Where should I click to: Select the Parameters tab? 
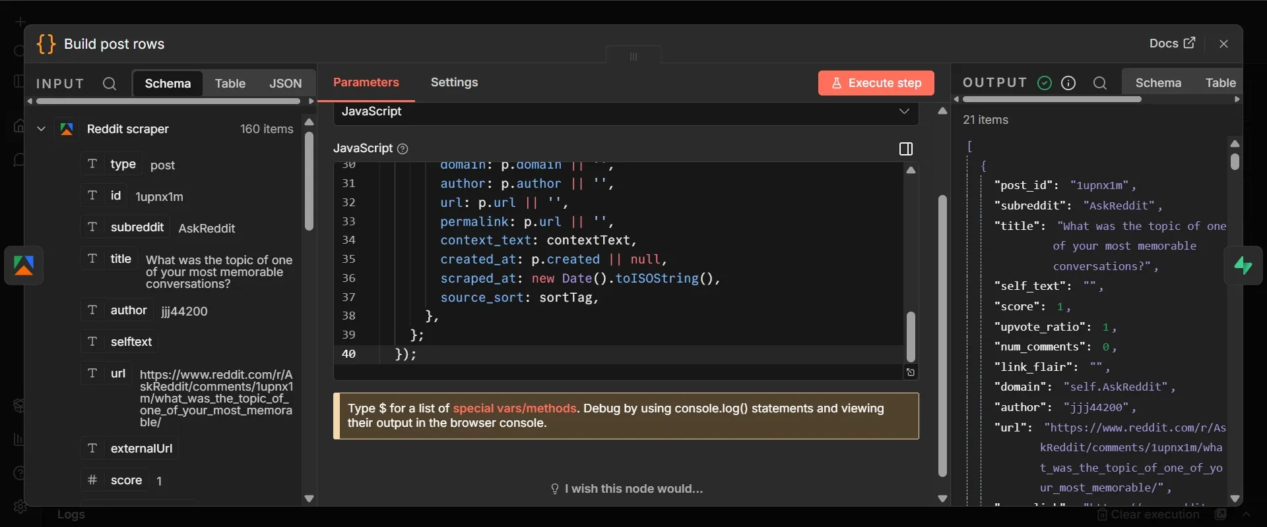click(x=366, y=82)
